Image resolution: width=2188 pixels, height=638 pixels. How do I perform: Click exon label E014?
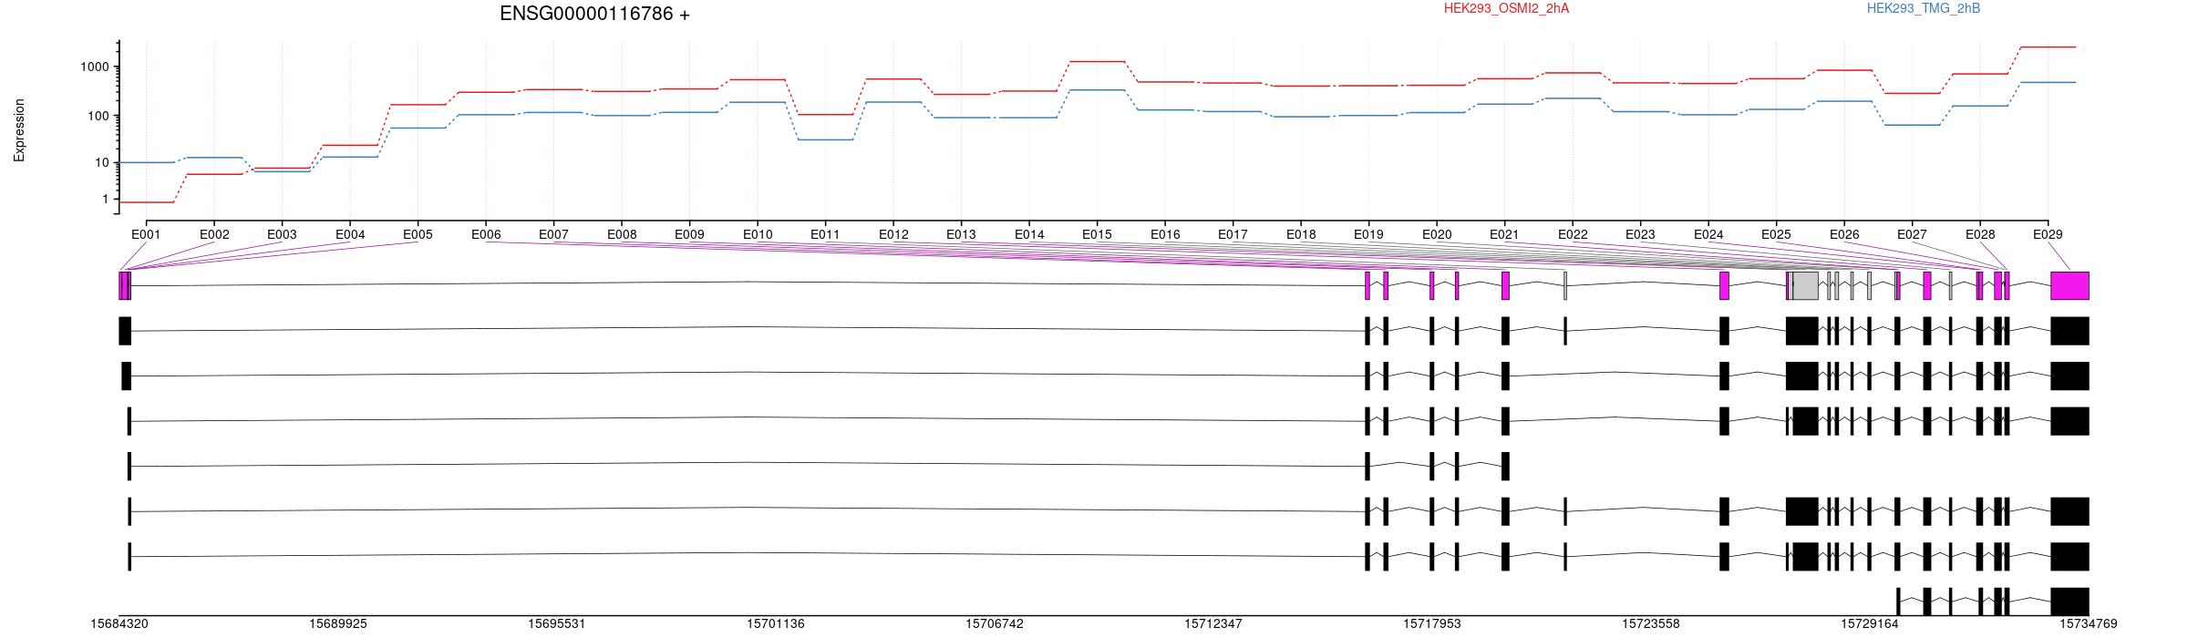[x=1029, y=234]
